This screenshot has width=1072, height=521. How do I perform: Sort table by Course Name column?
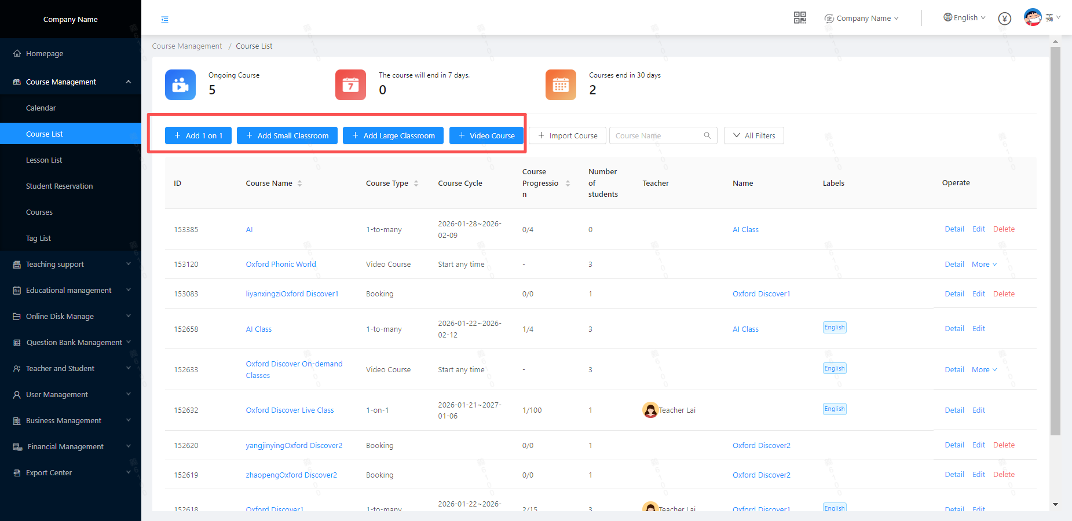[x=299, y=184]
